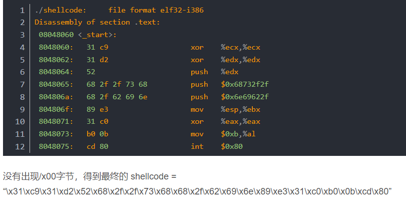The height and width of the screenshot is (203, 406).
Task: Click the 'xor %eax,%eax' instruction
Action: pyautogui.click(x=225, y=122)
